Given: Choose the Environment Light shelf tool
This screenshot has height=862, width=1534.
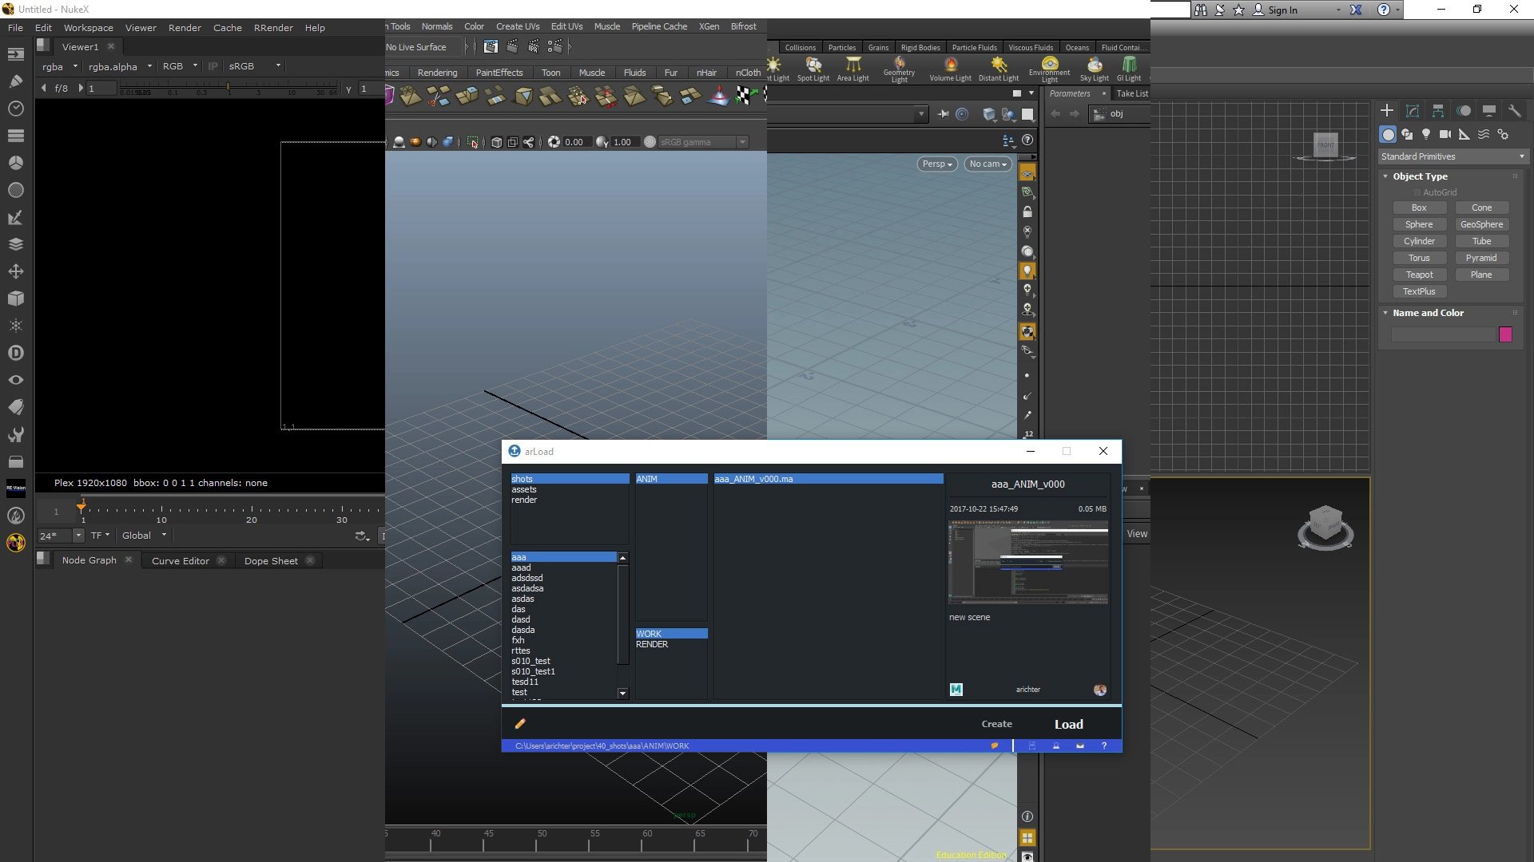Looking at the screenshot, I should coord(1050,69).
